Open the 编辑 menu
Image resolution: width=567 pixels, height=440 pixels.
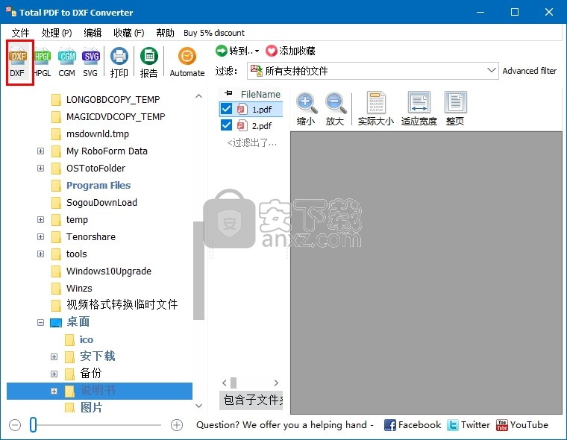pos(93,33)
